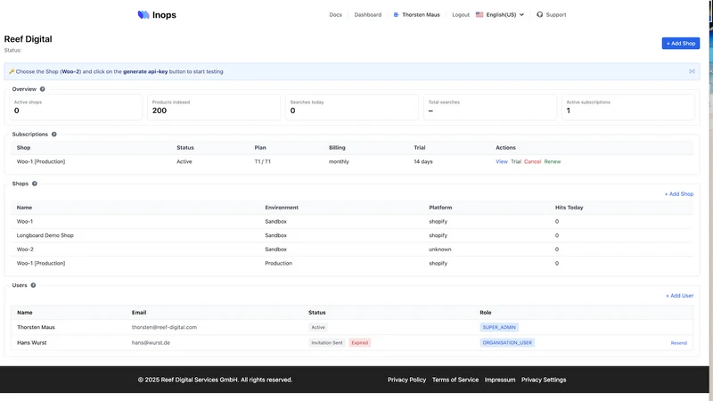
Task: Click the Expired status badge
Action: [360, 343]
